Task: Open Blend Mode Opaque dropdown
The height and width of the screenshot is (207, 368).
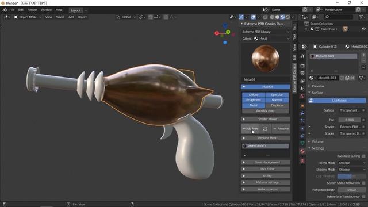Action: point(352,163)
